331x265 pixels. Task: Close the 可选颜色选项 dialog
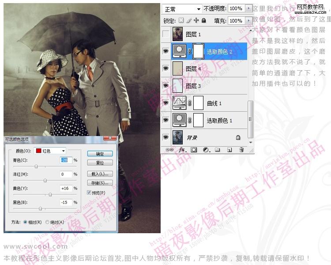tap(110, 138)
